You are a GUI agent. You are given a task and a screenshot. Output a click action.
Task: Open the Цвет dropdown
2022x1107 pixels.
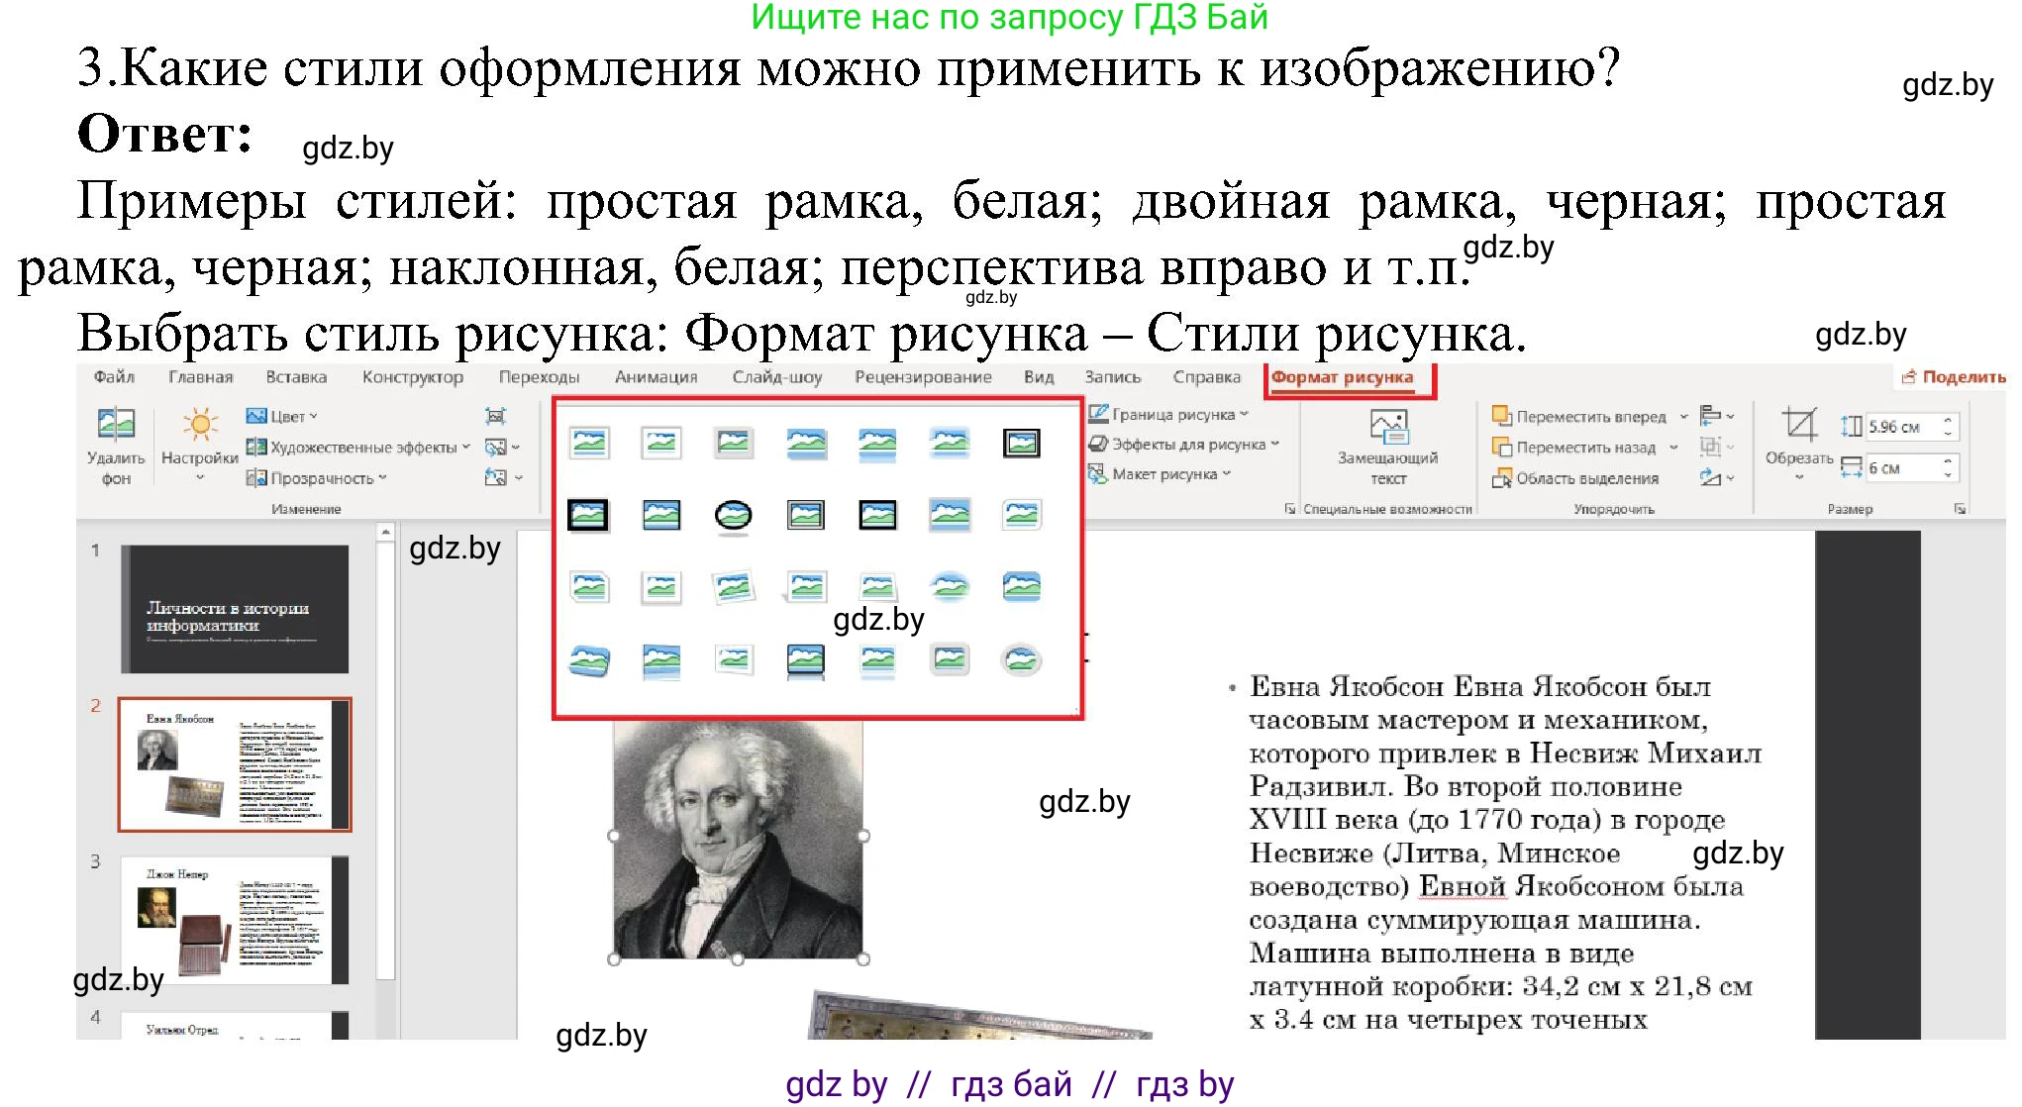(x=287, y=415)
